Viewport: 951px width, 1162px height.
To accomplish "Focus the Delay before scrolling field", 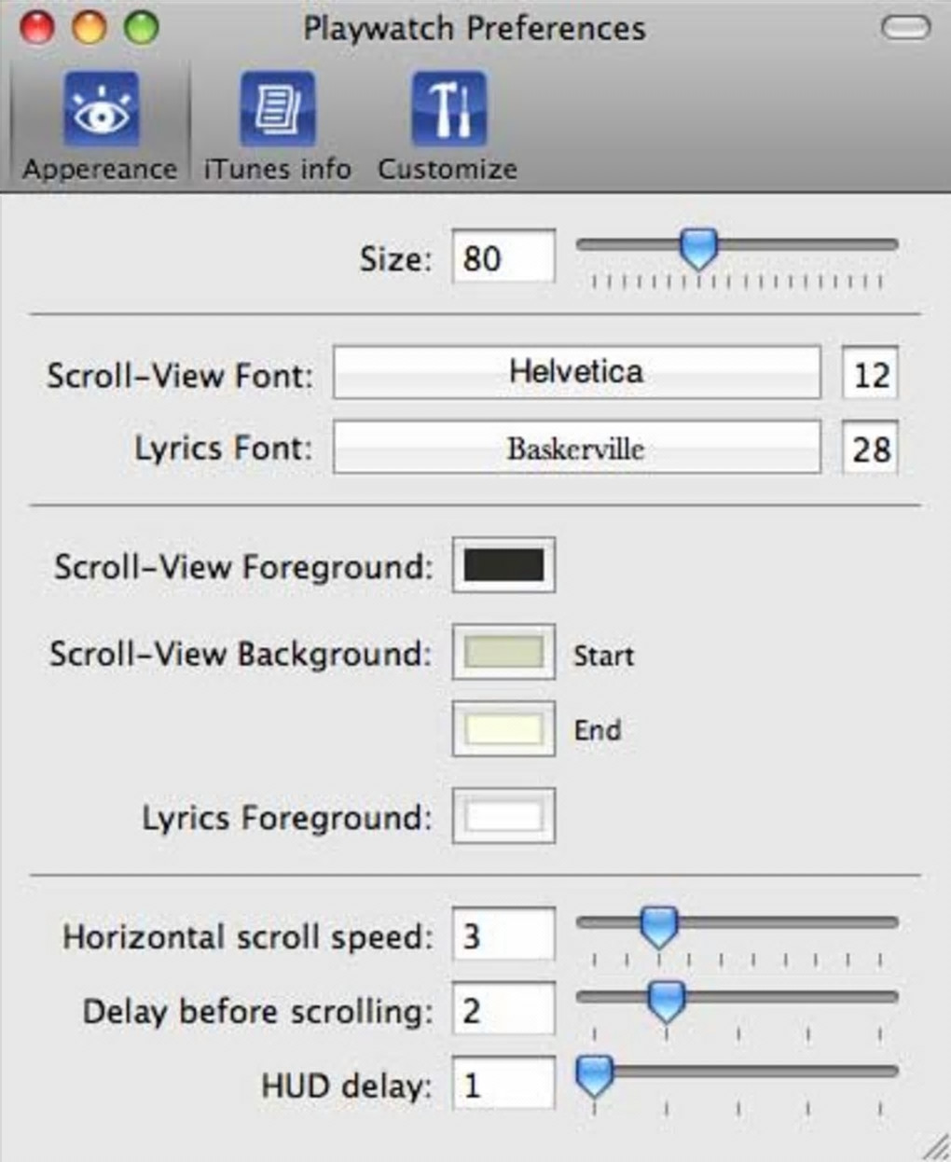I will click(x=503, y=1010).
